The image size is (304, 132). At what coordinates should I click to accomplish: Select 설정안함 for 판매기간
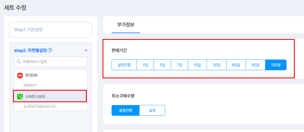[x=124, y=65]
